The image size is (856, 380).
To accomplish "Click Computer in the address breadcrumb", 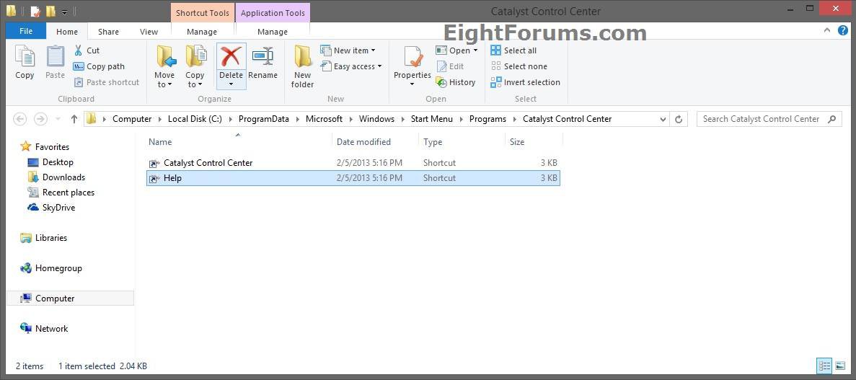I will coord(132,119).
